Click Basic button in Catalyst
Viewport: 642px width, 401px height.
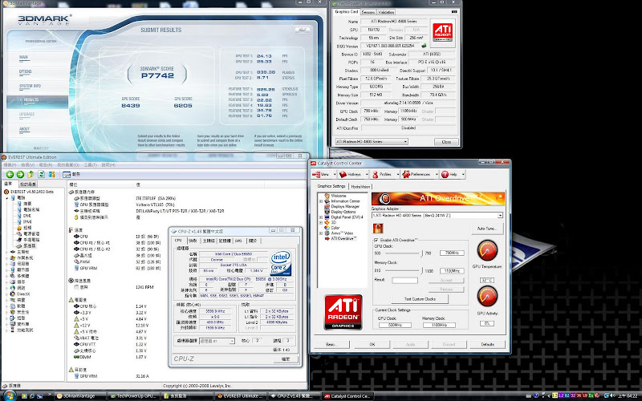pyautogui.click(x=331, y=344)
